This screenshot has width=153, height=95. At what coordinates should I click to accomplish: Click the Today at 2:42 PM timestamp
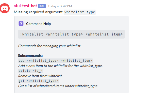(x=60, y=6)
